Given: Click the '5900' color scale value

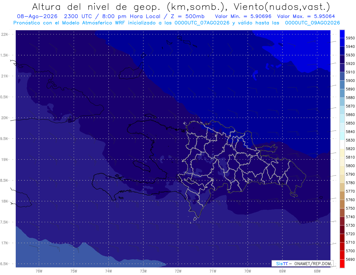Looking at the screenshot, I should point(350,81).
